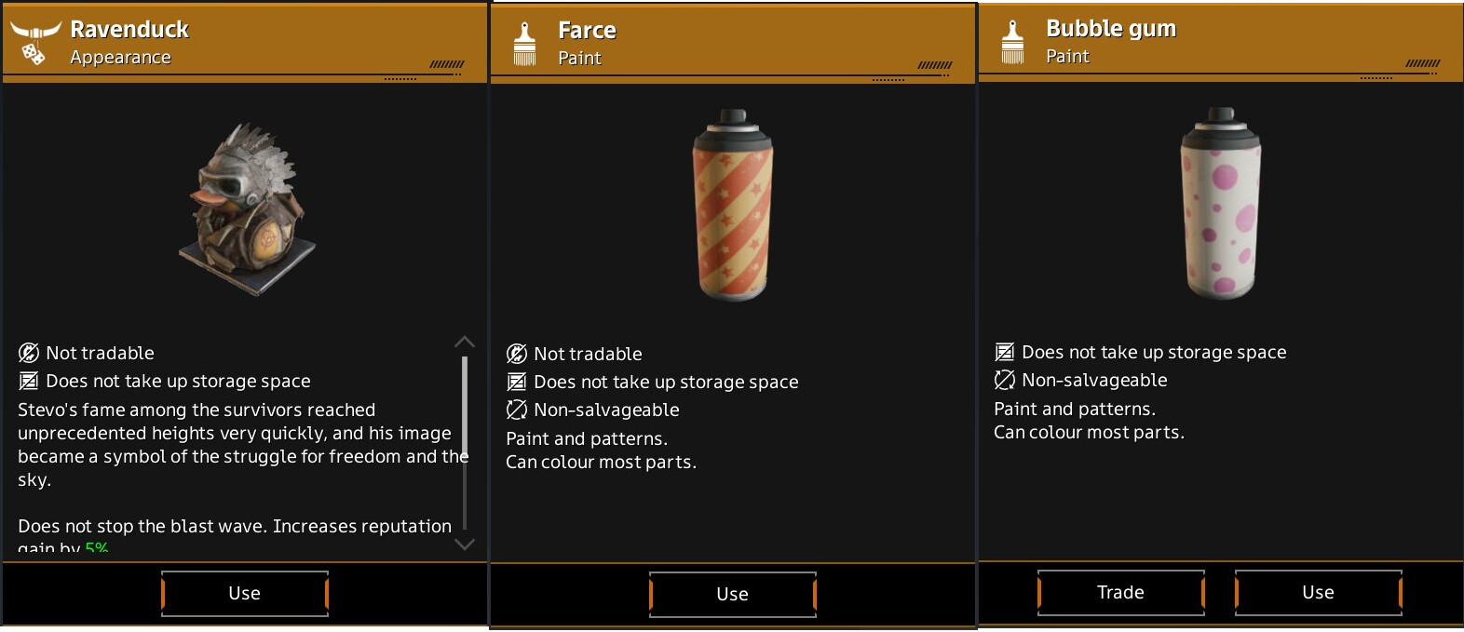This screenshot has height=632, width=1464.
Task: Click the Not tradable icon in Farce panel
Action: (517, 354)
